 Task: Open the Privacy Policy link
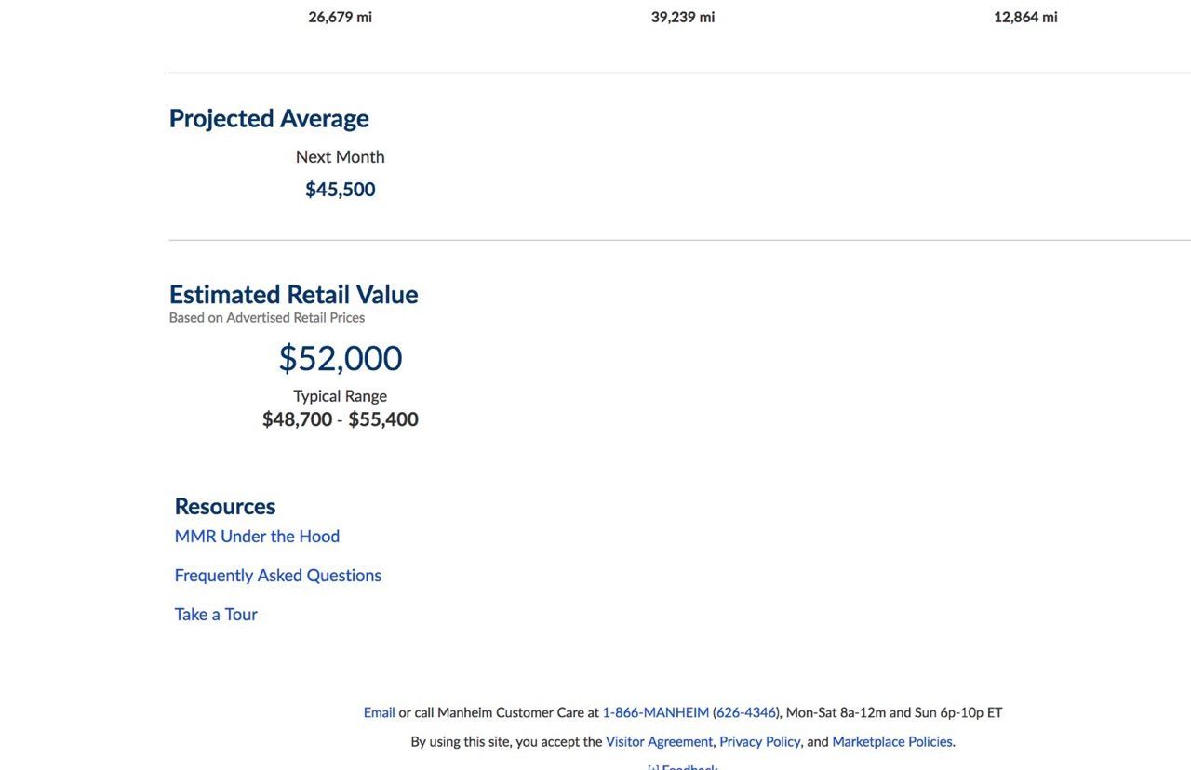(759, 742)
